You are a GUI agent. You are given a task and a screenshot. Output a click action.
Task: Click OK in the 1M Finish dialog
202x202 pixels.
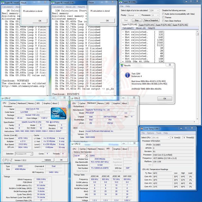(40, 21)
